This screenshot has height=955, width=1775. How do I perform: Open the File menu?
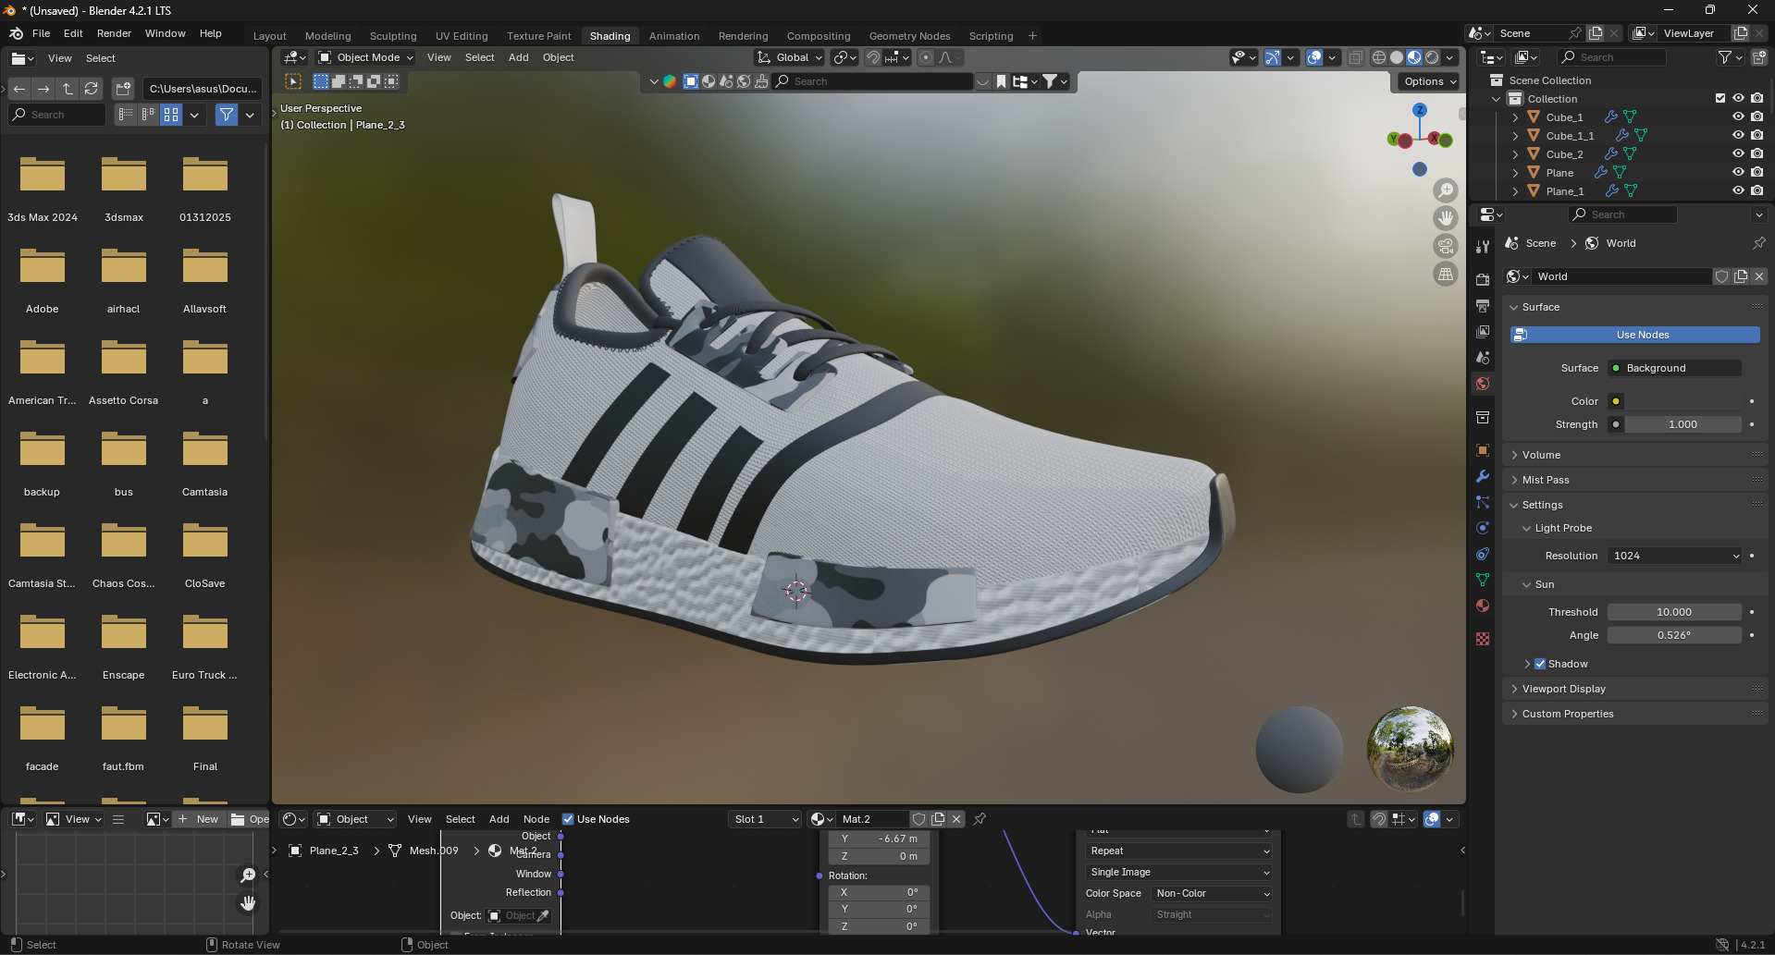coord(41,33)
